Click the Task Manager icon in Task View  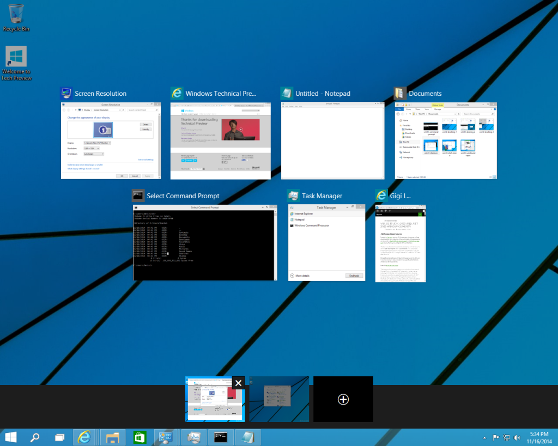(294, 195)
